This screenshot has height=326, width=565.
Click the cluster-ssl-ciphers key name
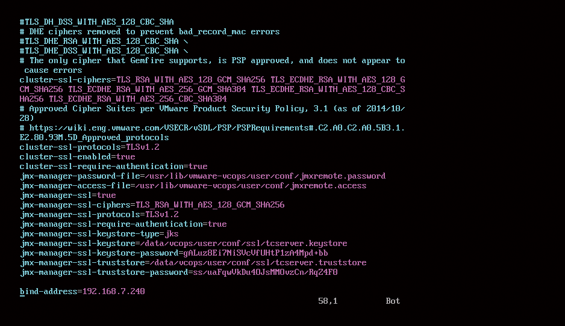pos(65,79)
